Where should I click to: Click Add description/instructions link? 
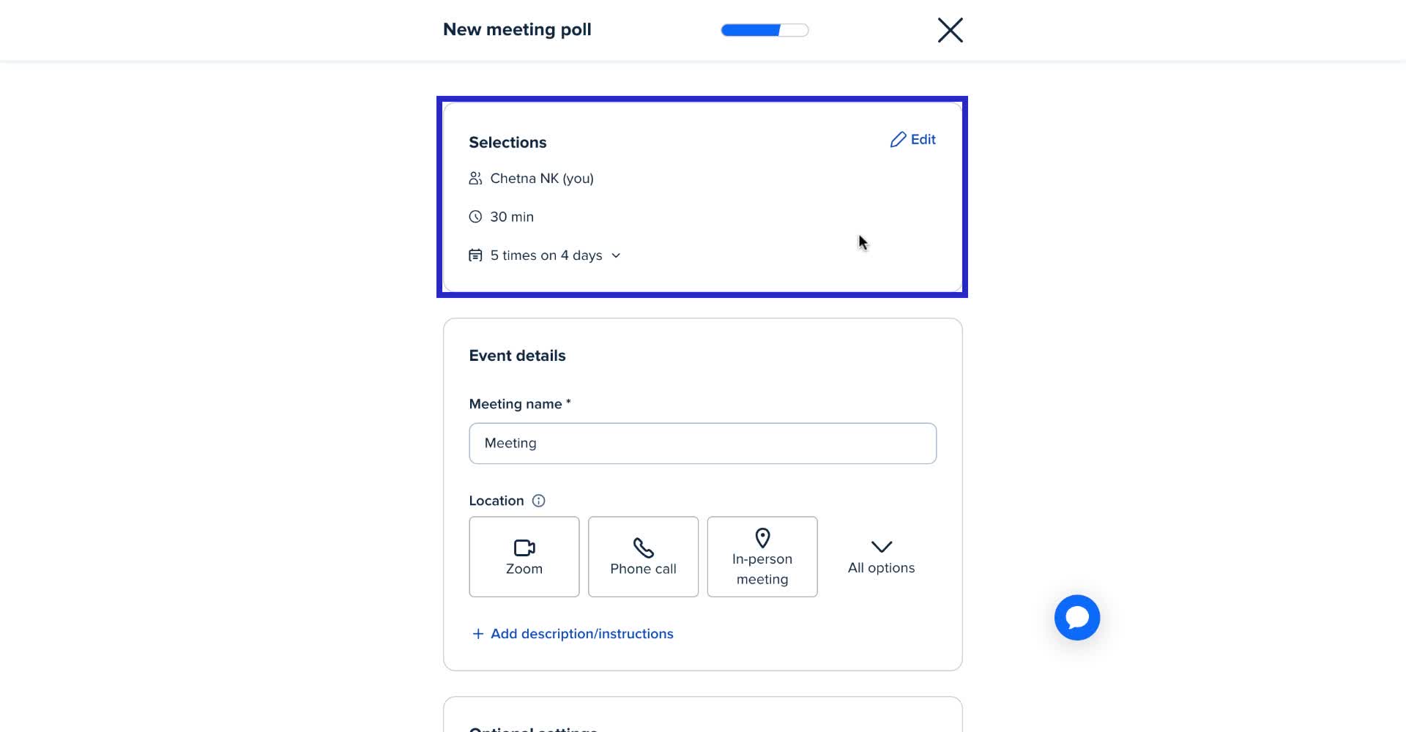click(581, 633)
